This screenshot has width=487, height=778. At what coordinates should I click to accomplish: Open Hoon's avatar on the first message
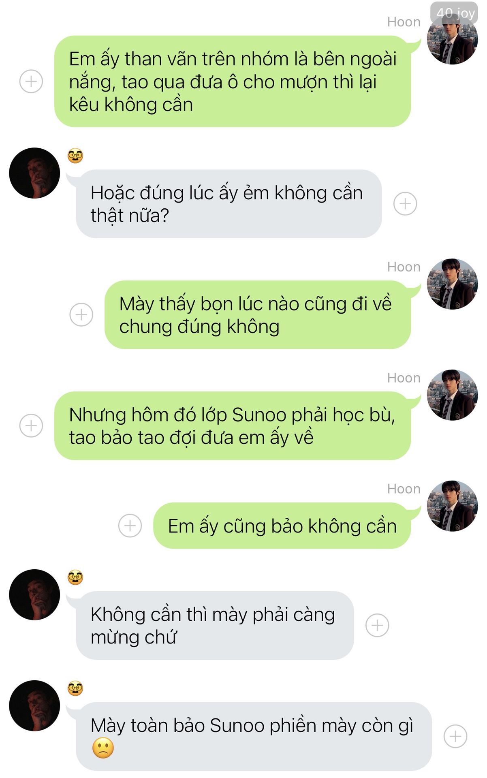click(x=452, y=39)
